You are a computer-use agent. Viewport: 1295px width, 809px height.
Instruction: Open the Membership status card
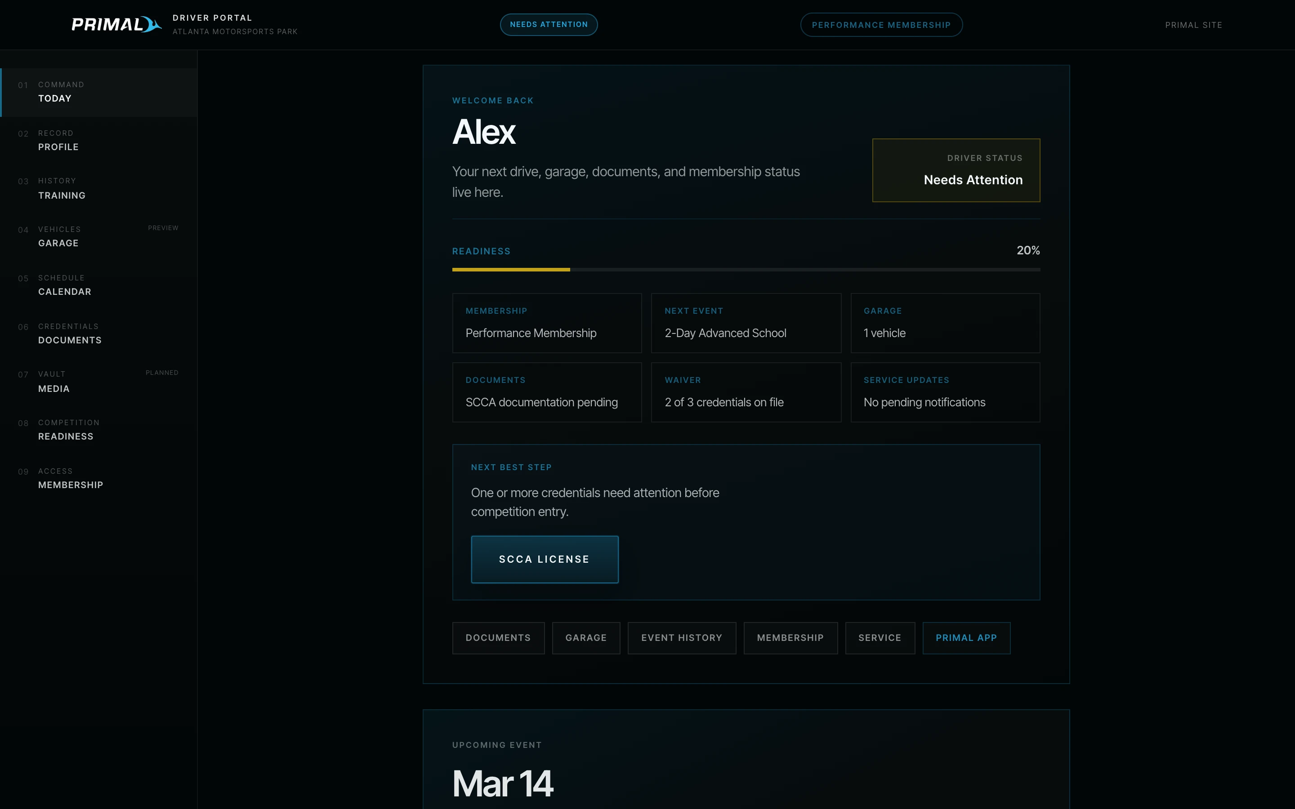(547, 323)
